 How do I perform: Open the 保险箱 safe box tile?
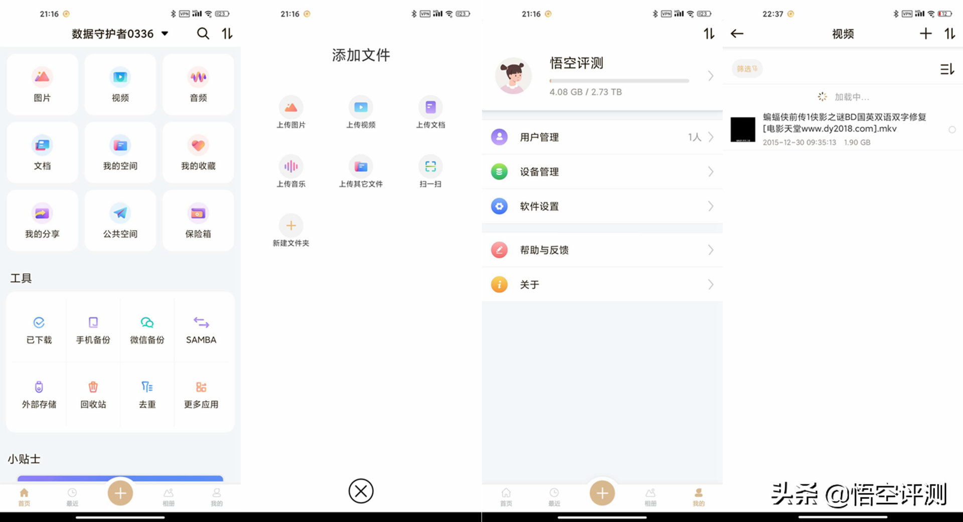click(x=198, y=221)
